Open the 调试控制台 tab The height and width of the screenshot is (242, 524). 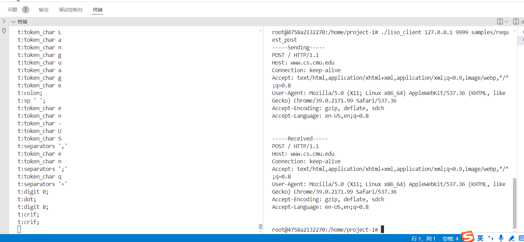(71, 10)
